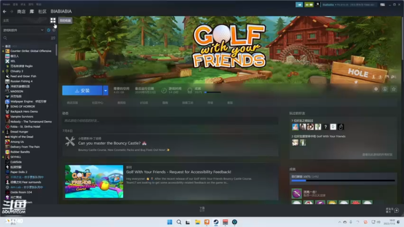Collapse the 最近 section
This screenshot has width=404, height=227.
click(3, 46)
